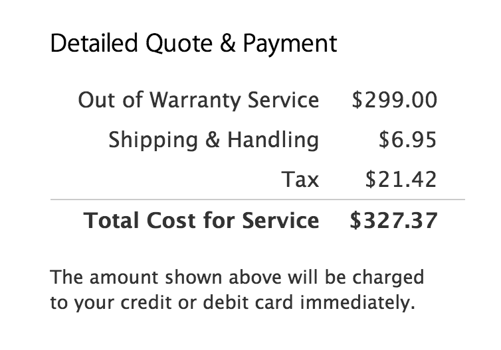
Task: Click the Detailed Quote & Payment heading
Action: pyautogui.click(x=193, y=43)
